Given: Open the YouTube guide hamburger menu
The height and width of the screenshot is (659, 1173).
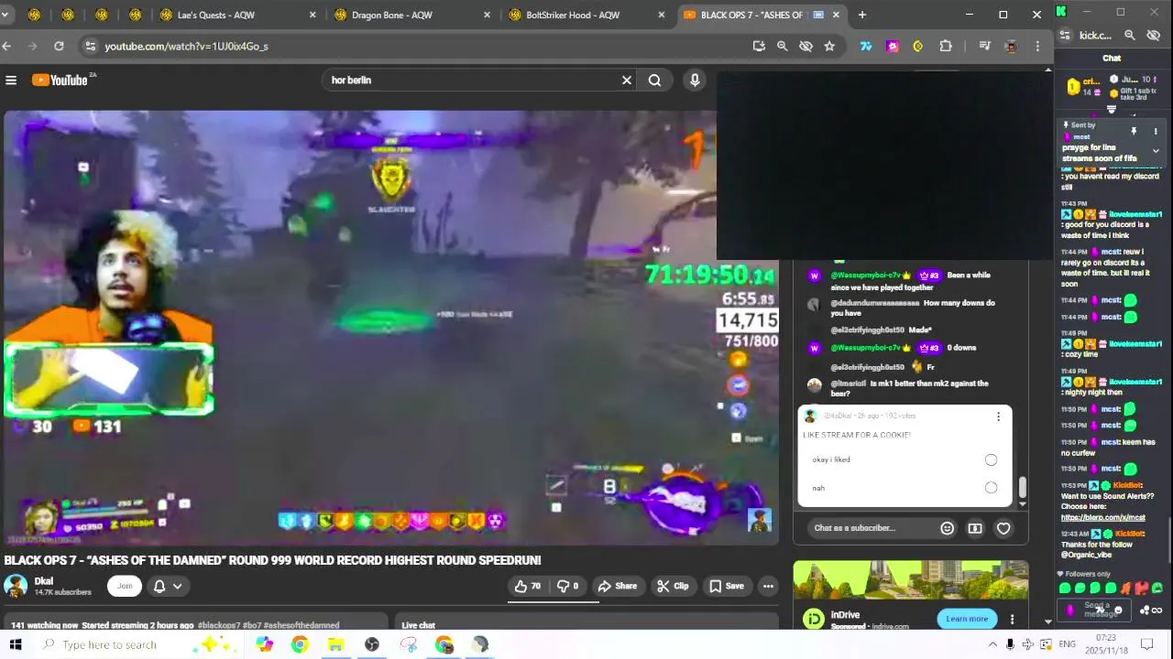Looking at the screenshot, I should pyautogui.click(x=11, y=81).
